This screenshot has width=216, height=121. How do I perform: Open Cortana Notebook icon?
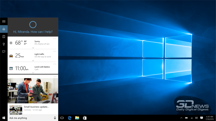point(4,37)
